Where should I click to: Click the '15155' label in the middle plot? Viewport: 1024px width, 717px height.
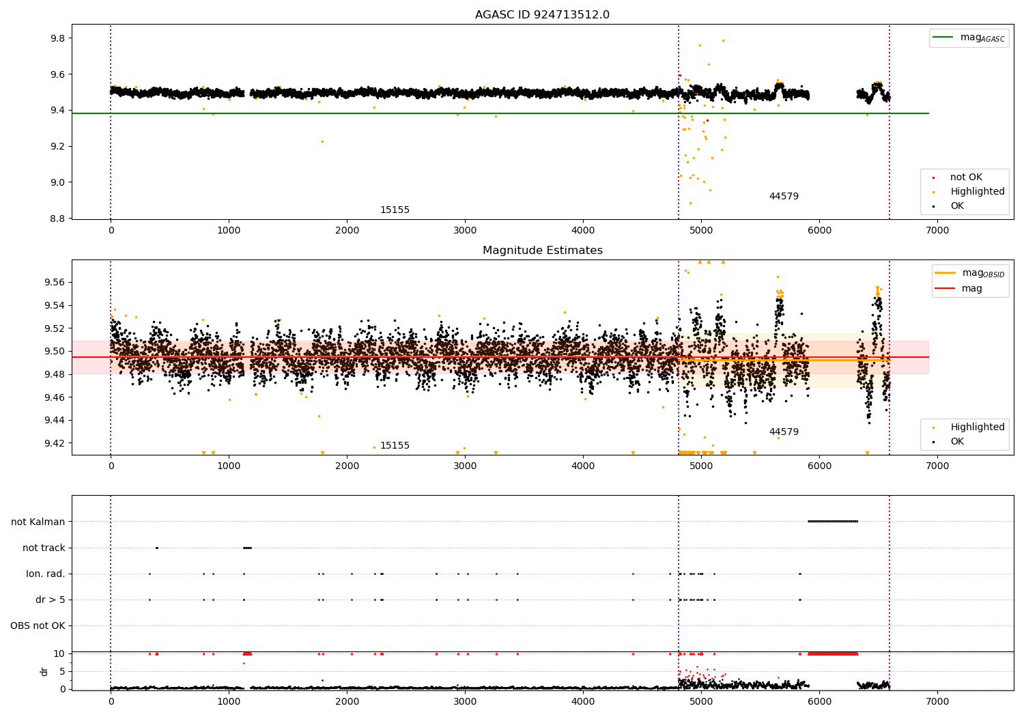(395, 446)
